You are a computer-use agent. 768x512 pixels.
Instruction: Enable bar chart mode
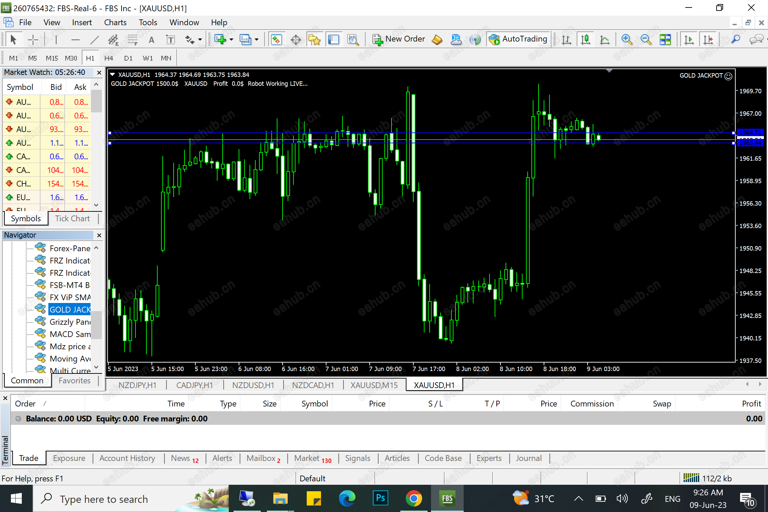tap(566, 39)
